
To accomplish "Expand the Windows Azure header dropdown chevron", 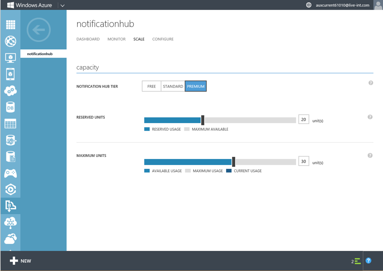I will pyautogui.click(x=62, y=5).
